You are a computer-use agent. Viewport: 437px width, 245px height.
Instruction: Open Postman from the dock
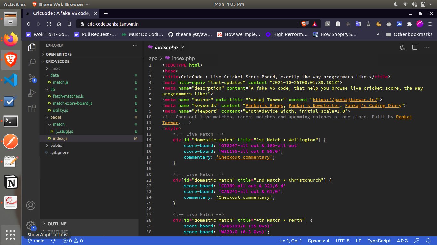click(x=11, y=141)
